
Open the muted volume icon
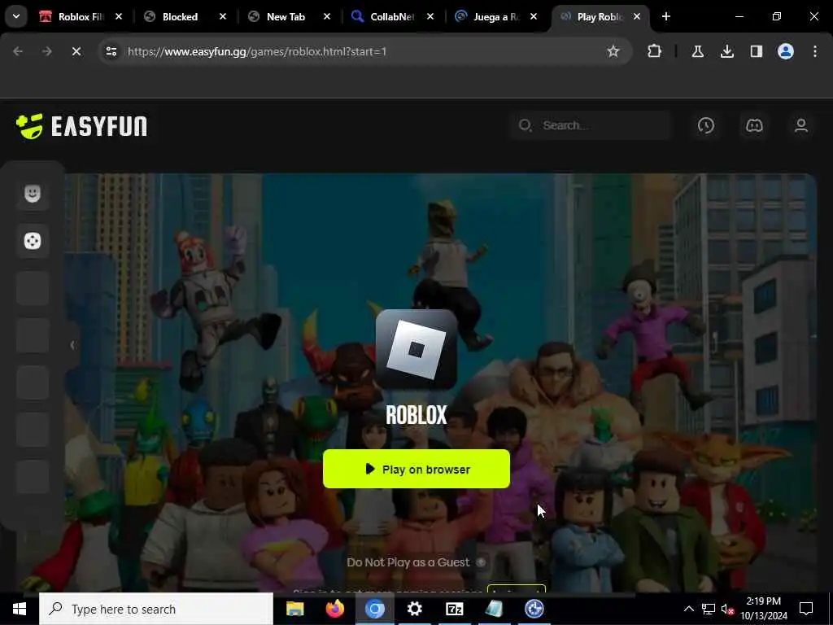[x=727, y=609]
